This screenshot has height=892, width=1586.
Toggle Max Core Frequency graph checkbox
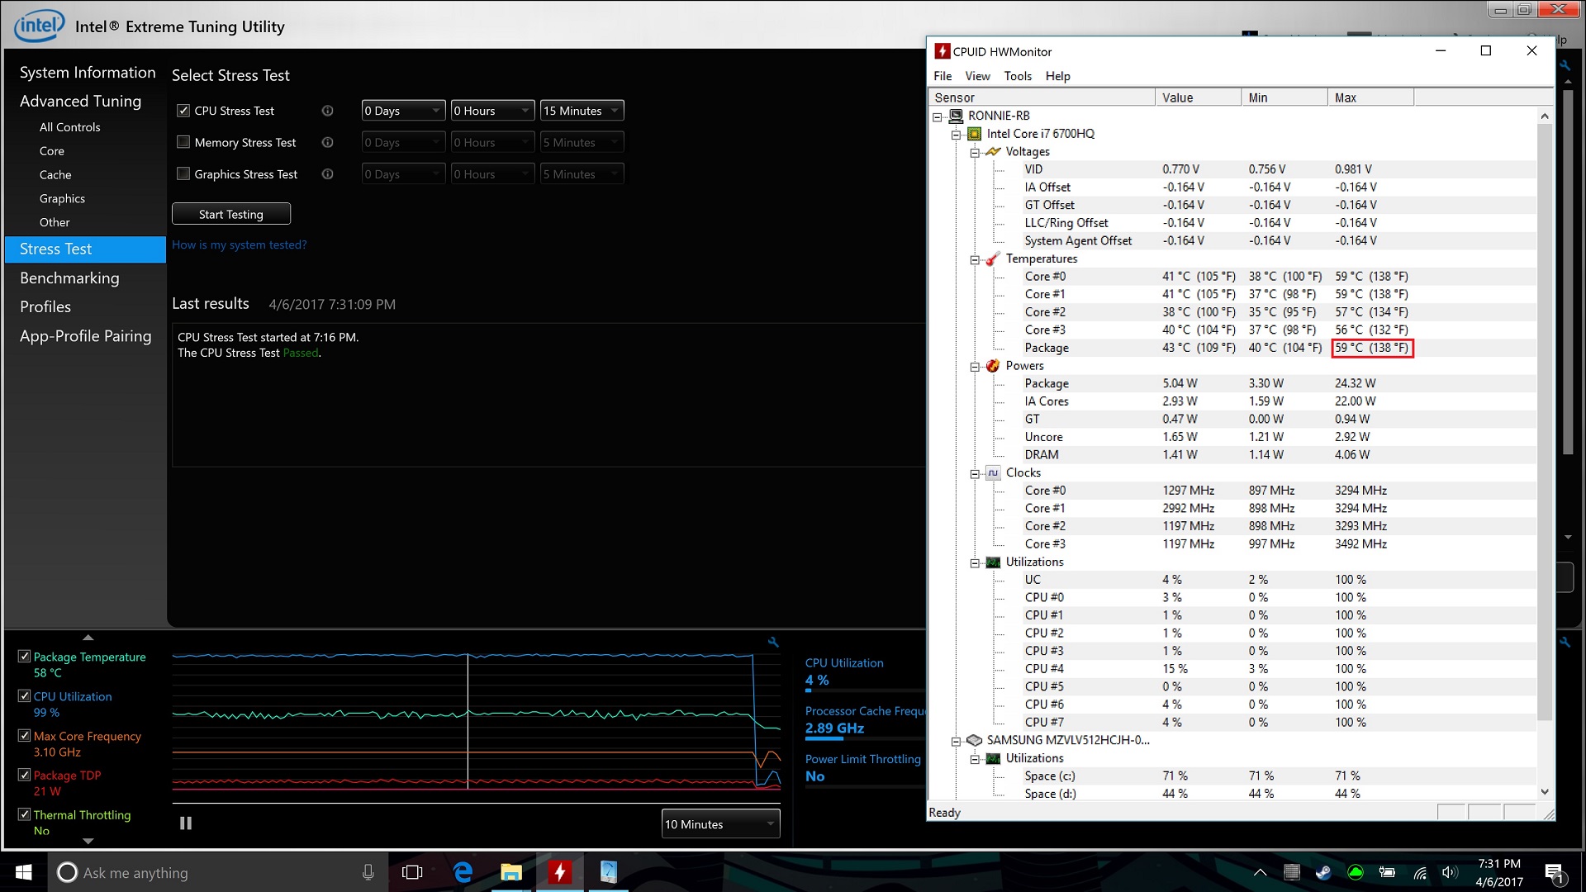tap(24, 736)
